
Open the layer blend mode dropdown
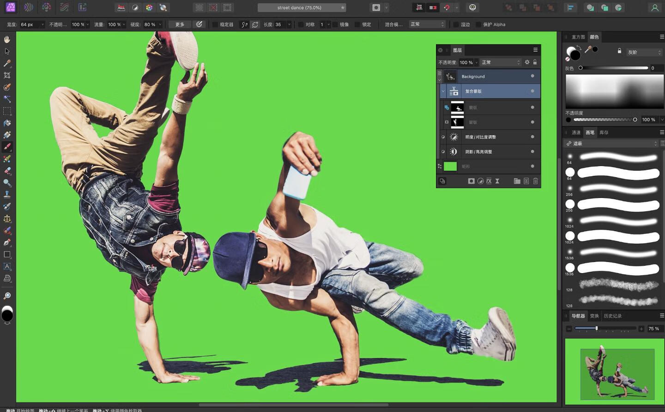click(x=501, y=62)
